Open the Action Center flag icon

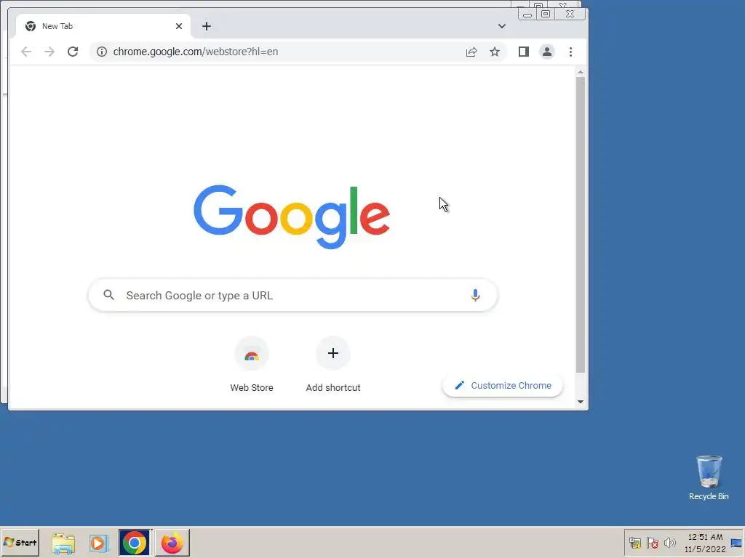[653, 543]
